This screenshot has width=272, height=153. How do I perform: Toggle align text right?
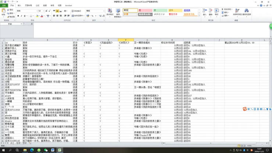[61, 16]
